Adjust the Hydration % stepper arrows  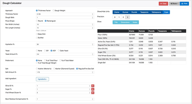(x=93, y=44)
